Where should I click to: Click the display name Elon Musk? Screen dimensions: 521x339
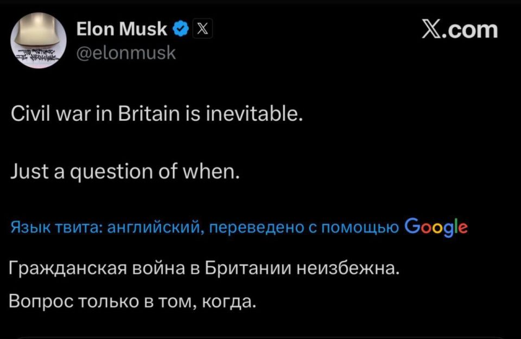tap(122, 29)
